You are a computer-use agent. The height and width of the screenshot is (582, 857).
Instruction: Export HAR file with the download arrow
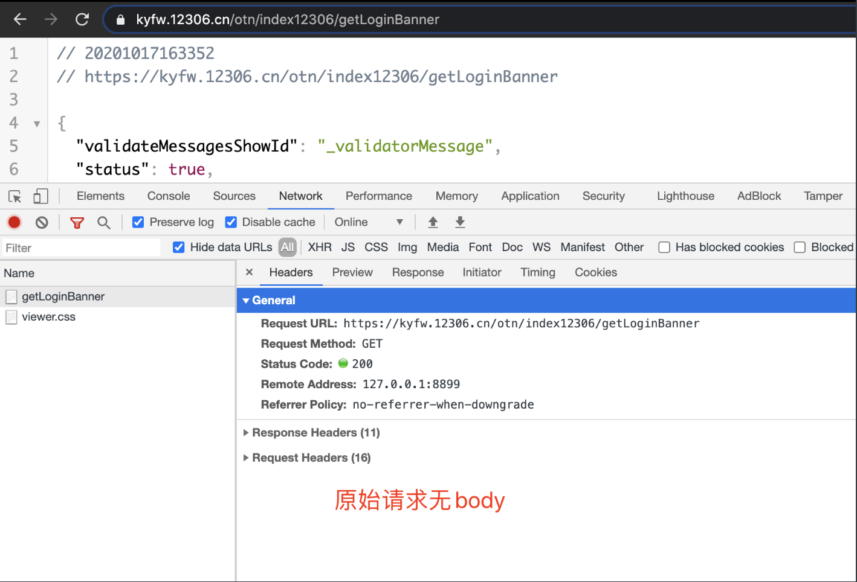[460, 222]
